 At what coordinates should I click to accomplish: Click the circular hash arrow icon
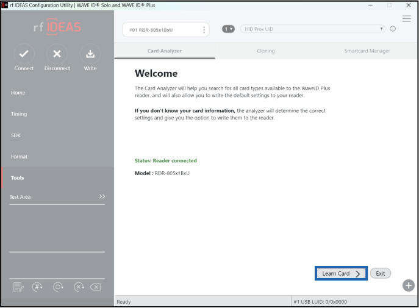point(37,287)
